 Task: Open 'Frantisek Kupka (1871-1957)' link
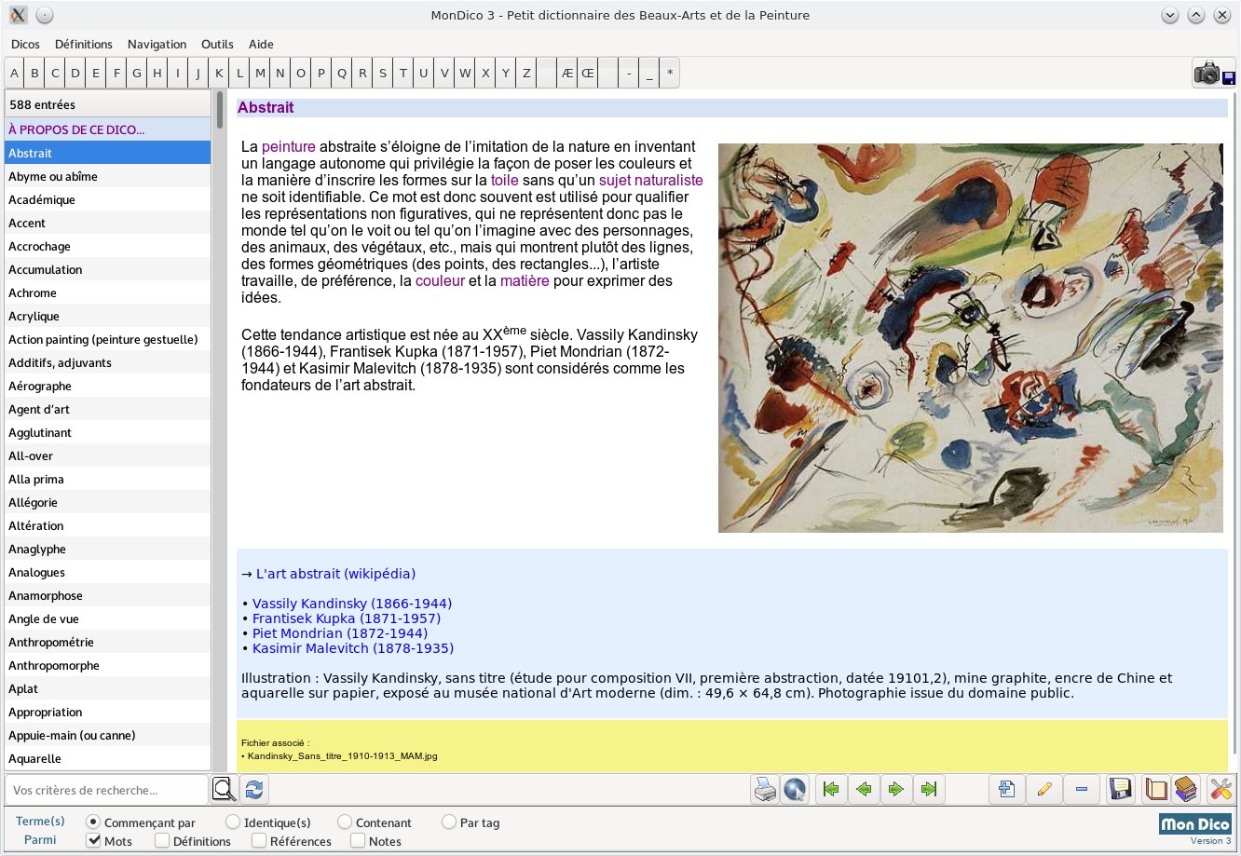point(347,618)
